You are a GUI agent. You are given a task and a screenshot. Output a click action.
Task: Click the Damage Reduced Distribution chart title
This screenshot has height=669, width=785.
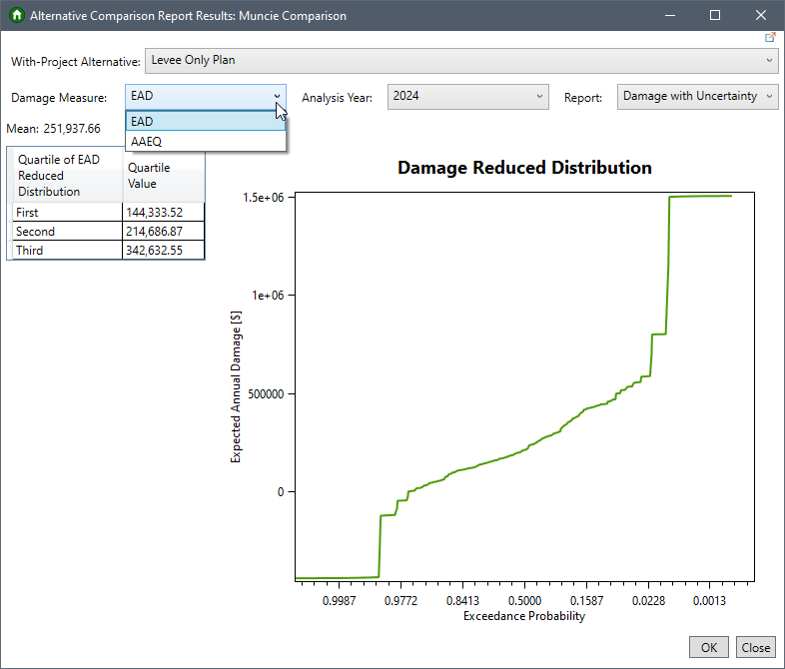pos(524,168)
